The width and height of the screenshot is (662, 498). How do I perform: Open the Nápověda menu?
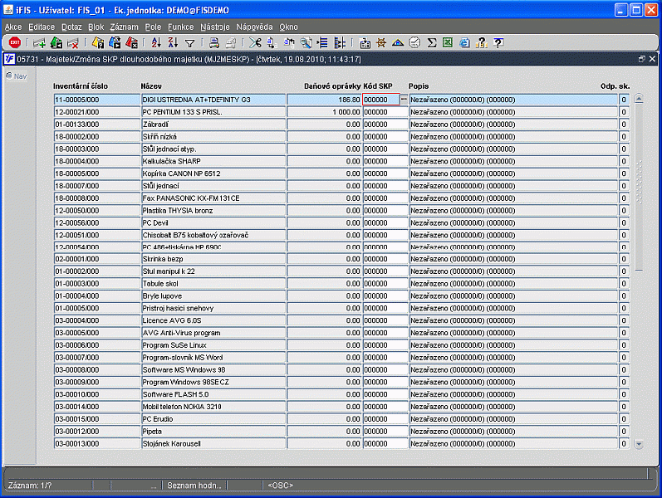click(x=254, y=27)
